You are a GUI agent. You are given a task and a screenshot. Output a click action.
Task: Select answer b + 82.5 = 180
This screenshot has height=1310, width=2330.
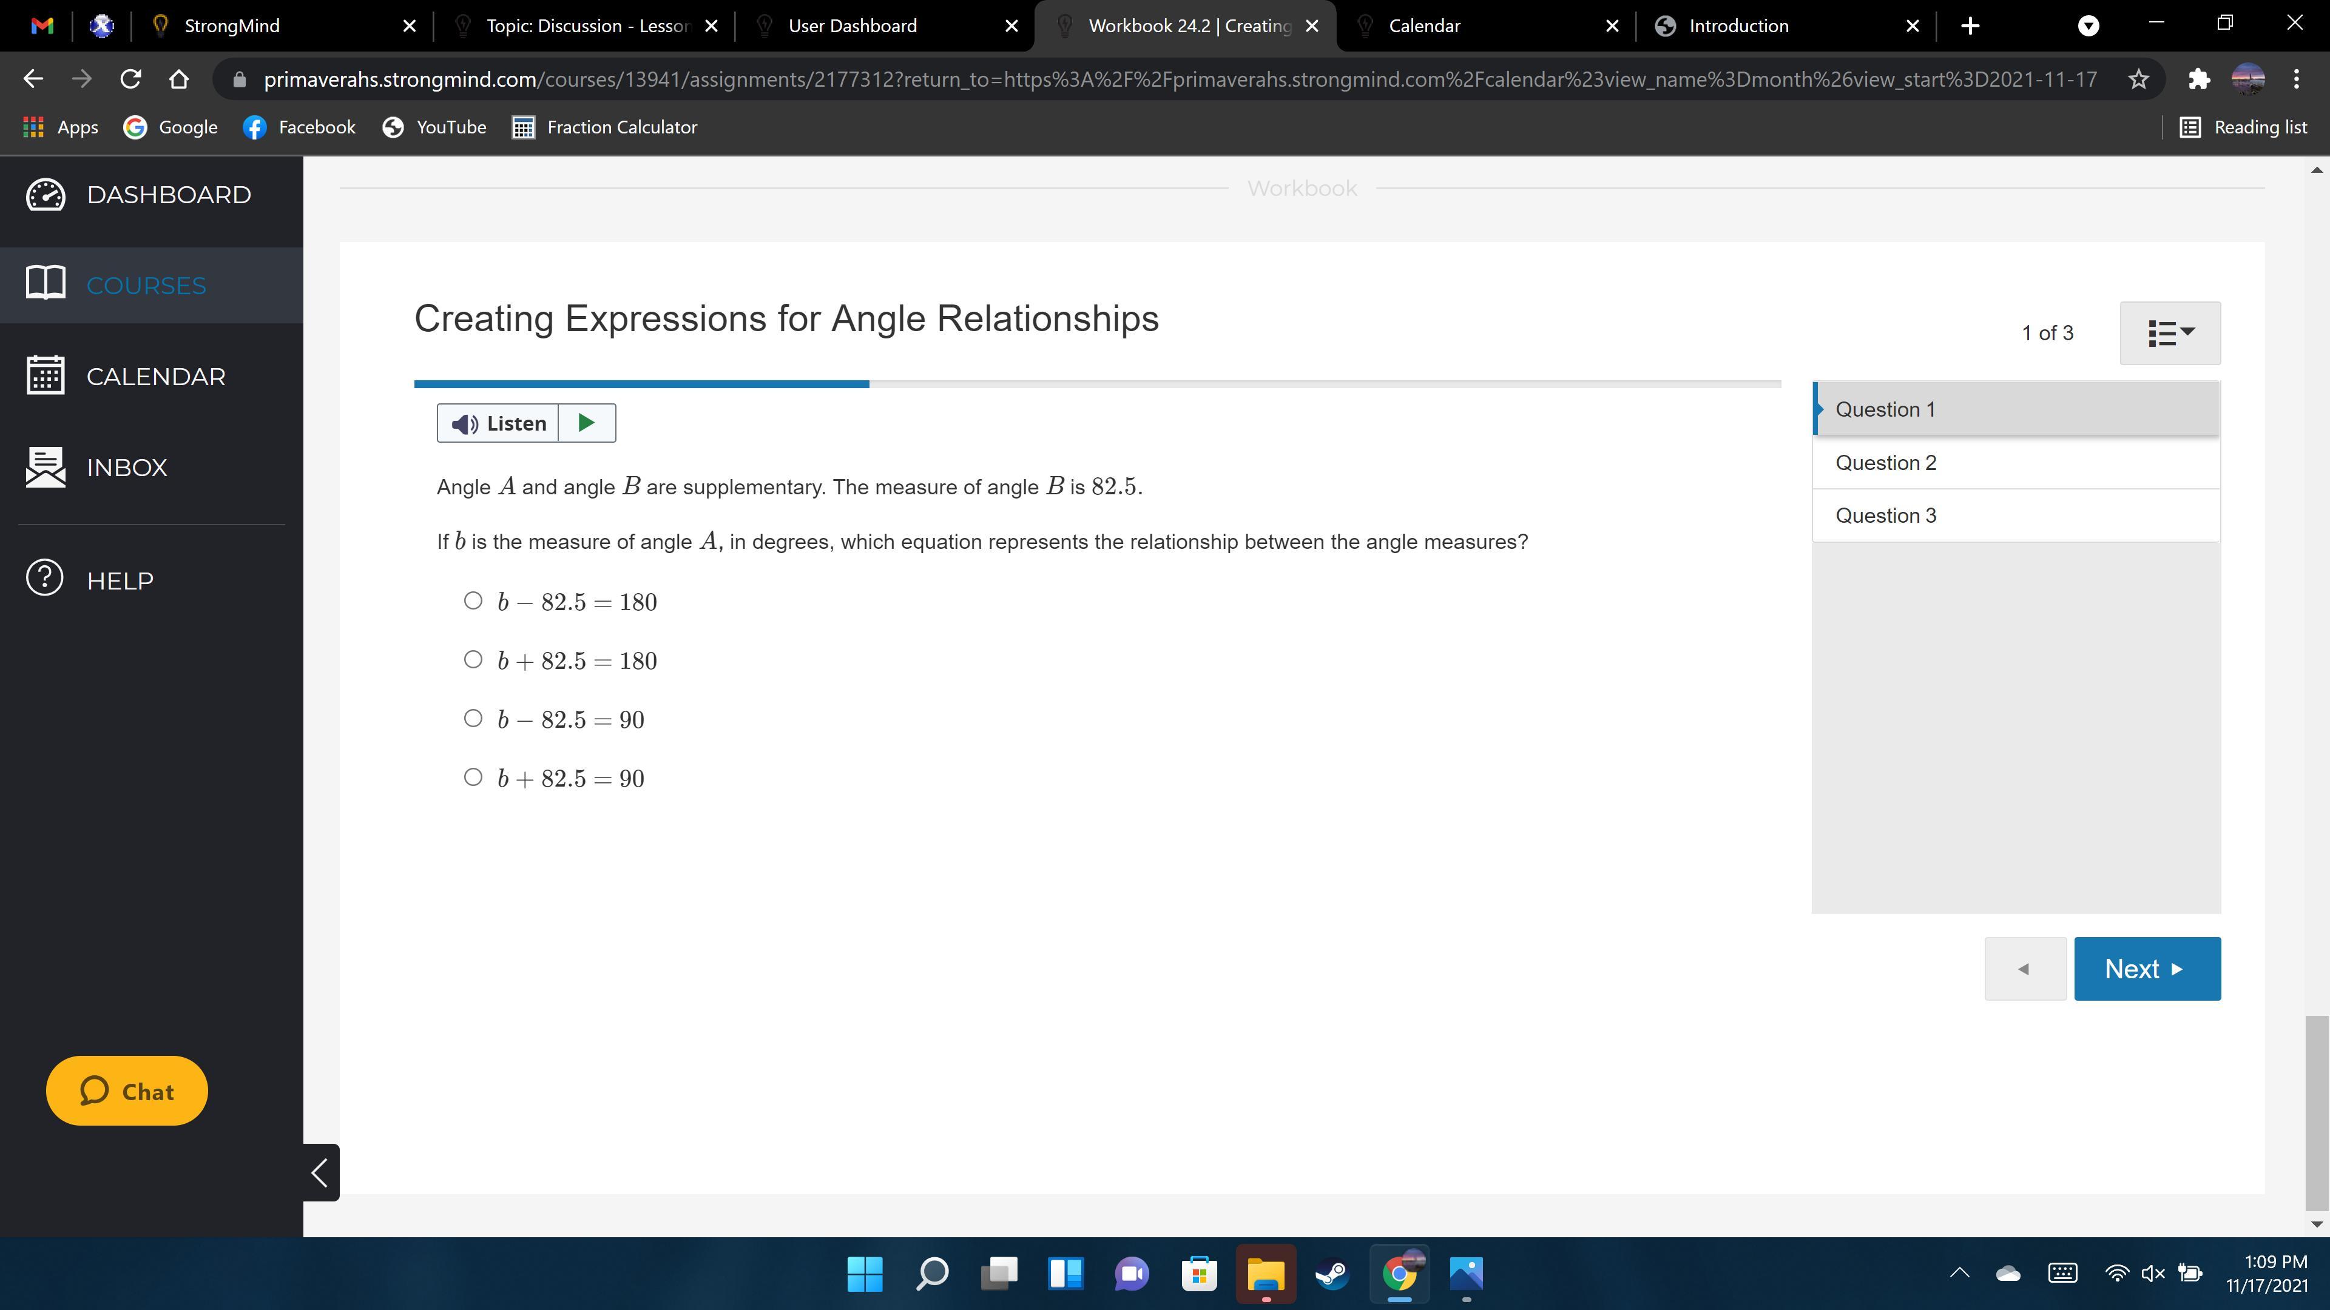click(473, 660)
